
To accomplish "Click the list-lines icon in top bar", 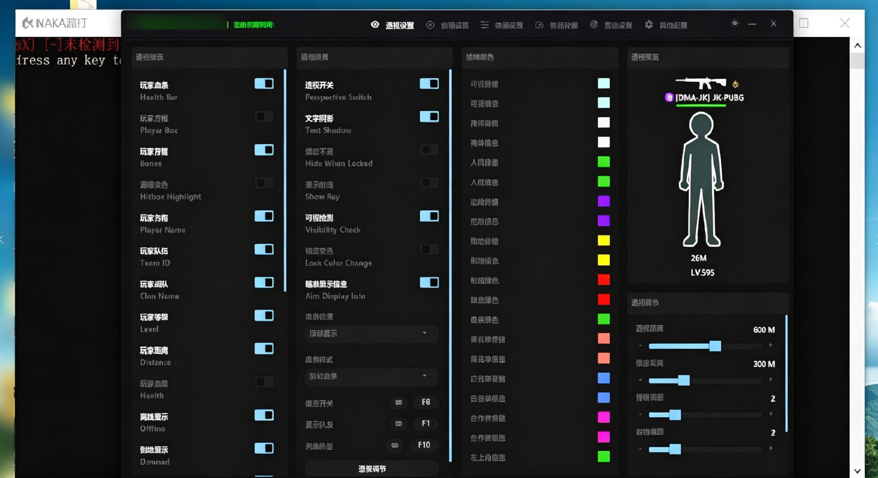I will click(485, 25).
